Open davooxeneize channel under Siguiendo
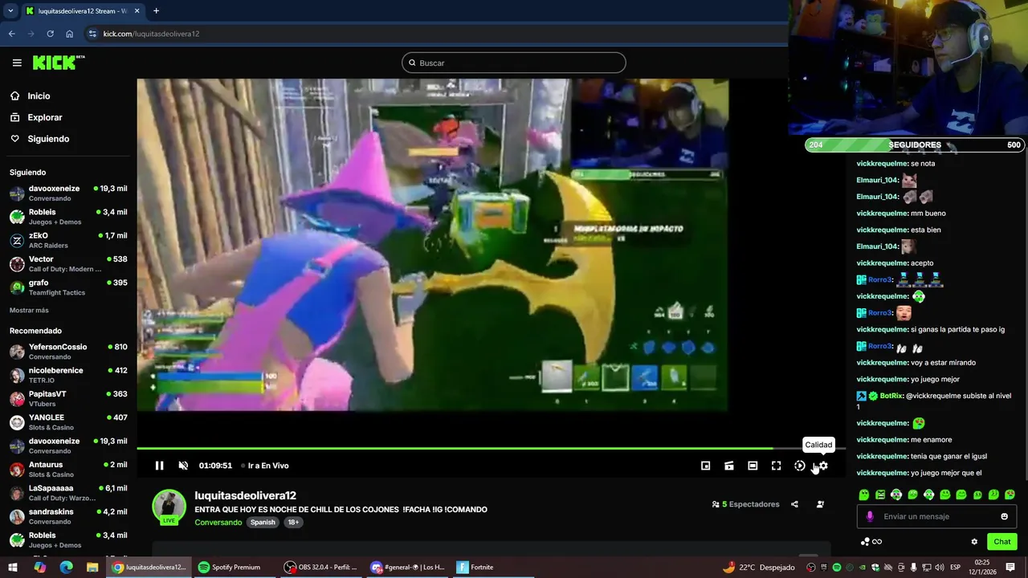The width and height of the screenshot is (1028, 578). pos(68,193)
